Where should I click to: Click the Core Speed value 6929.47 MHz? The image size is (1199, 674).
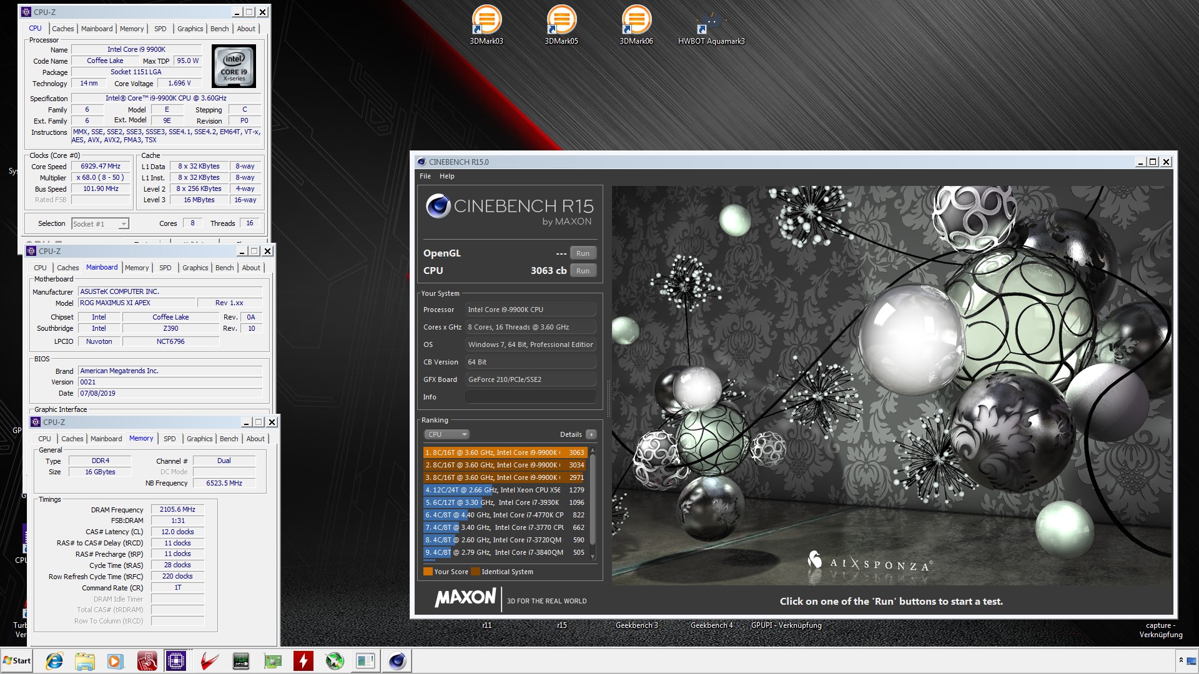tap(101, 167)
